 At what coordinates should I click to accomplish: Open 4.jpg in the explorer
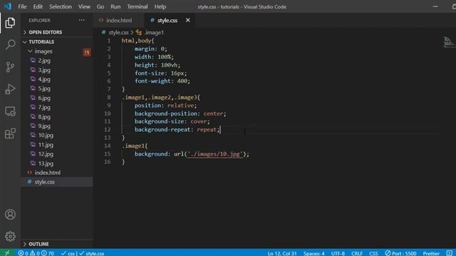click(x=44, y=79)
